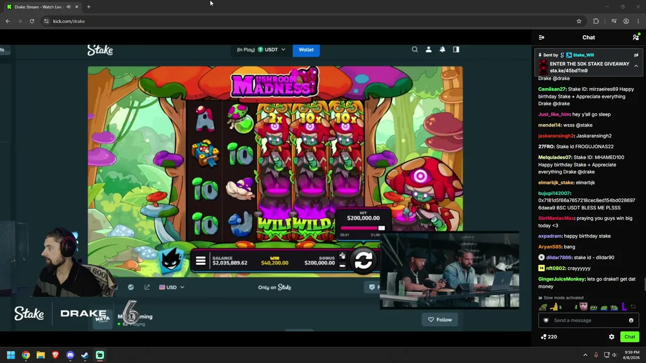Click the chat identity badge icon
Viewport: 646px width, 363px height.
tap(546, 320)
